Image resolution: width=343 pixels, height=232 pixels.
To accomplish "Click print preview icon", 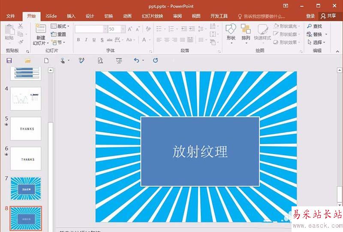I will click(100, 60).
